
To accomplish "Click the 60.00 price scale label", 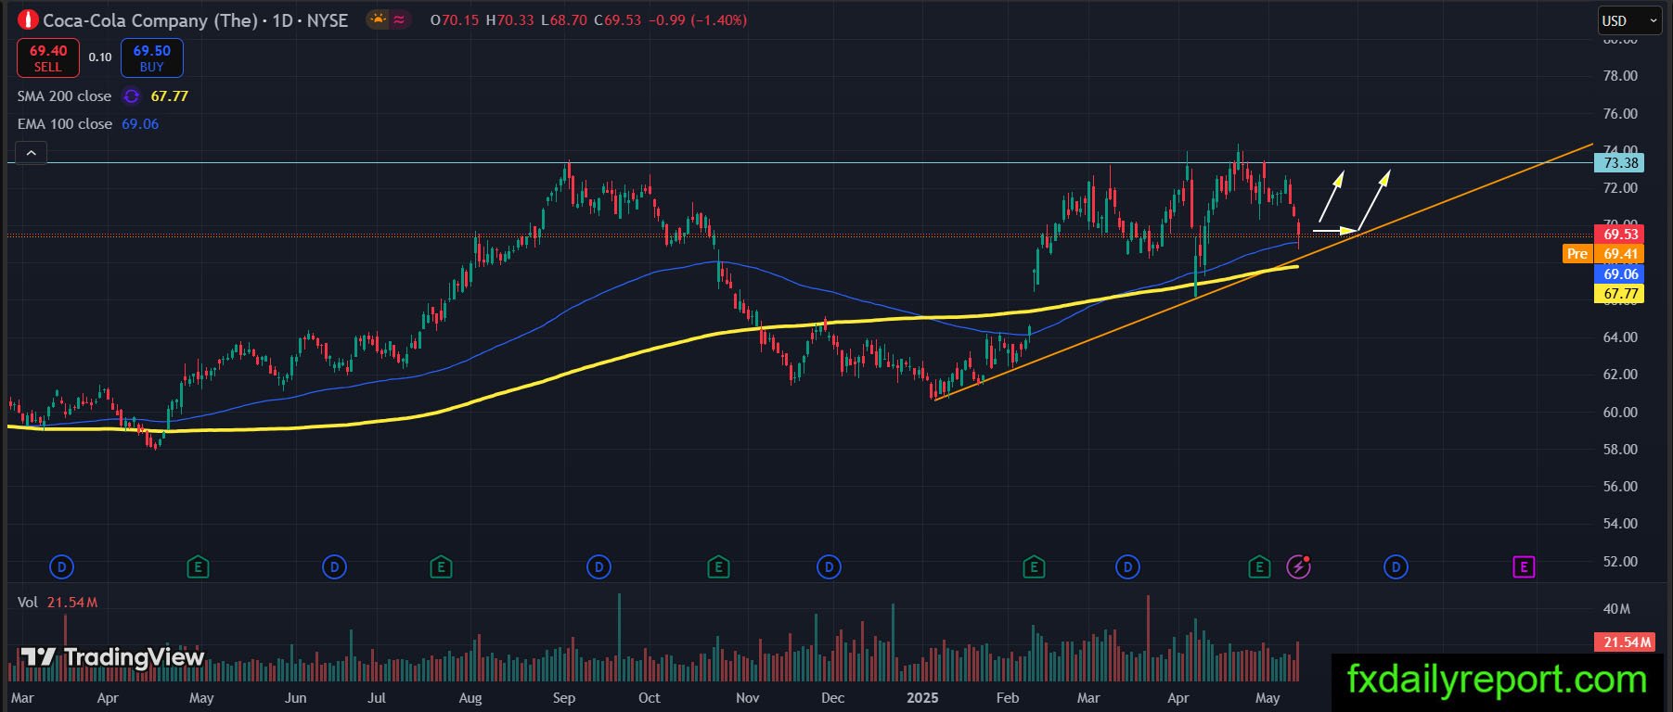I will click(x=1620, y=413).
